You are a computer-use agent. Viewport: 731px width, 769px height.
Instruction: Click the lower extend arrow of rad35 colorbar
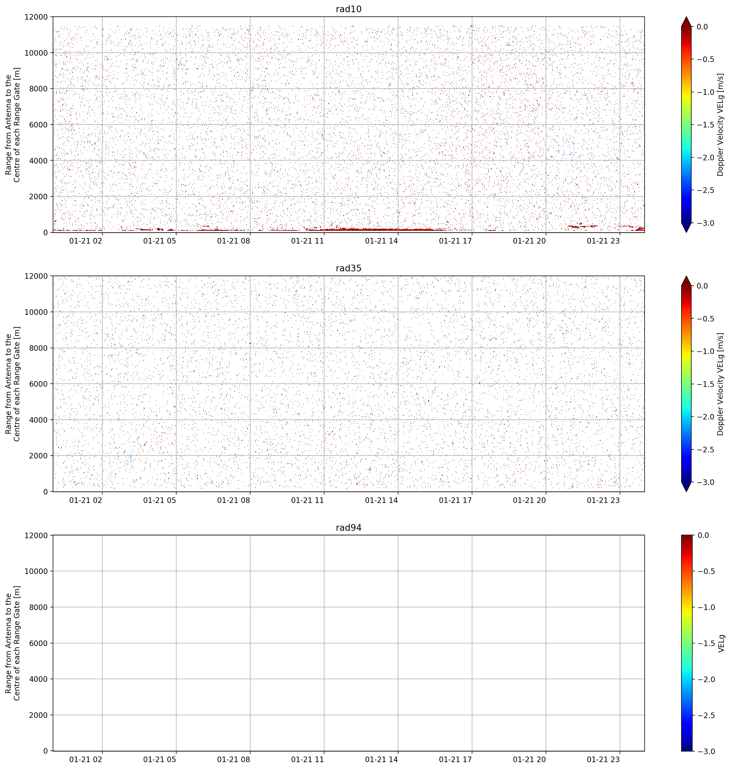tap(686, 487)
